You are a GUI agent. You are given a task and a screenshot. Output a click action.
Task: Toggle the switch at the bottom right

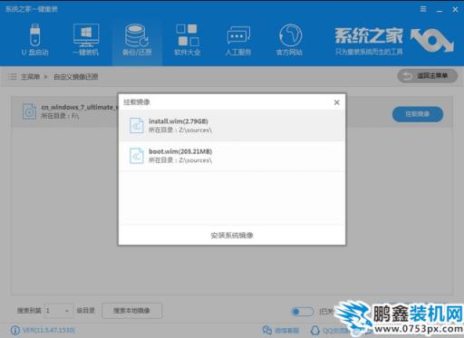pos(303,311)
